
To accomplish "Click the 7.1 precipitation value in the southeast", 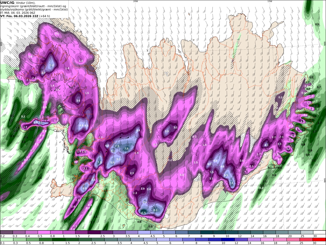I will [231, 183].
